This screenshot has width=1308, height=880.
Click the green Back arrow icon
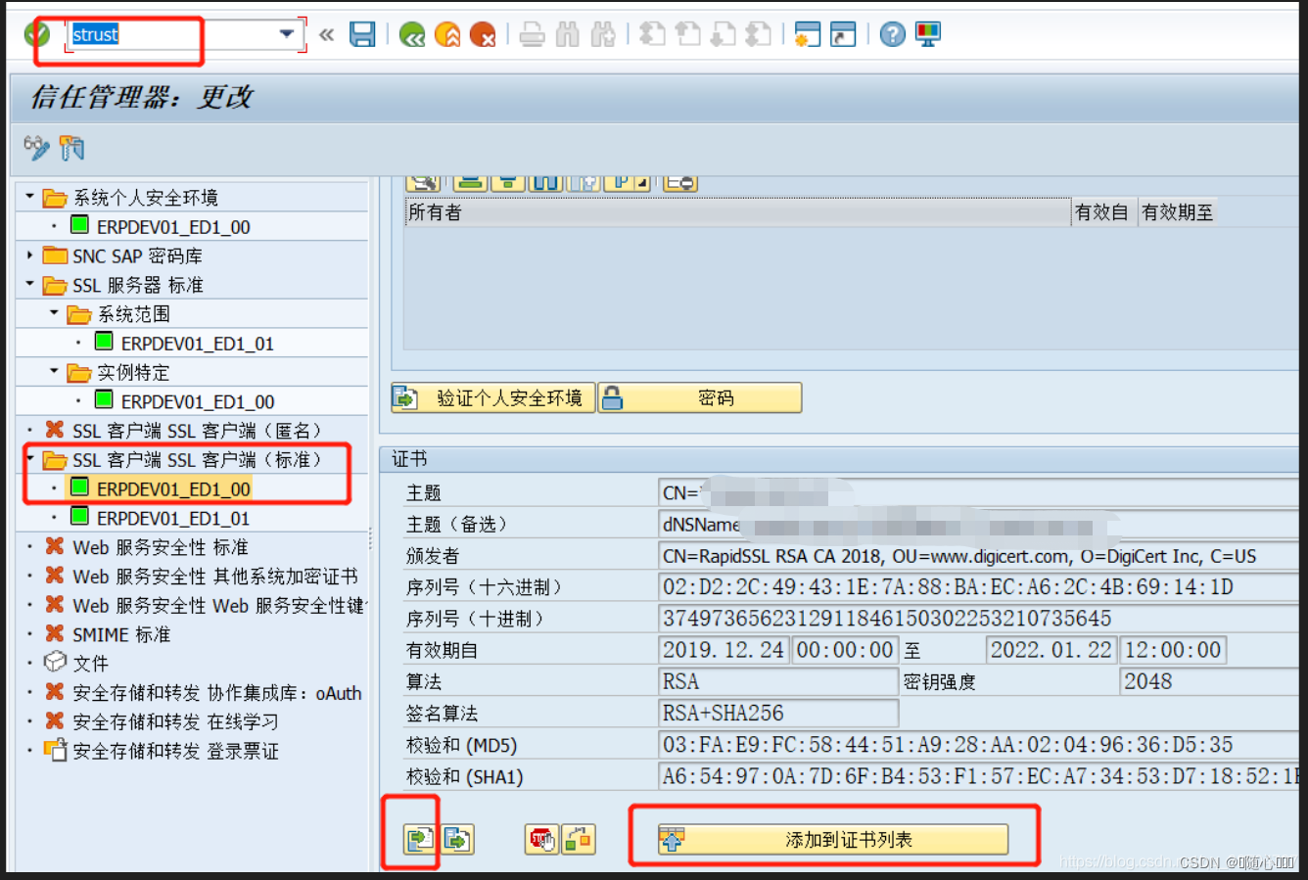[x=411, y=33]
